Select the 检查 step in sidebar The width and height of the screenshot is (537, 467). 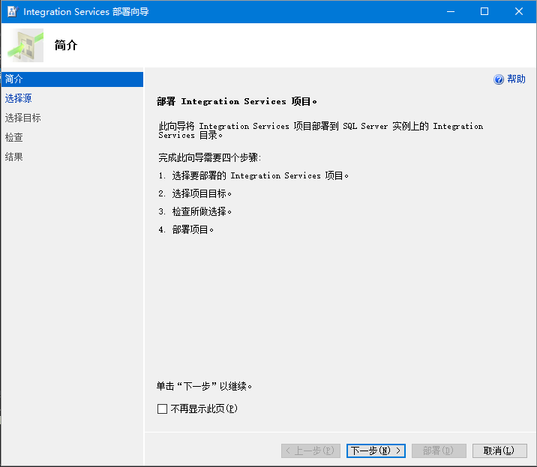tap(14, 138)
